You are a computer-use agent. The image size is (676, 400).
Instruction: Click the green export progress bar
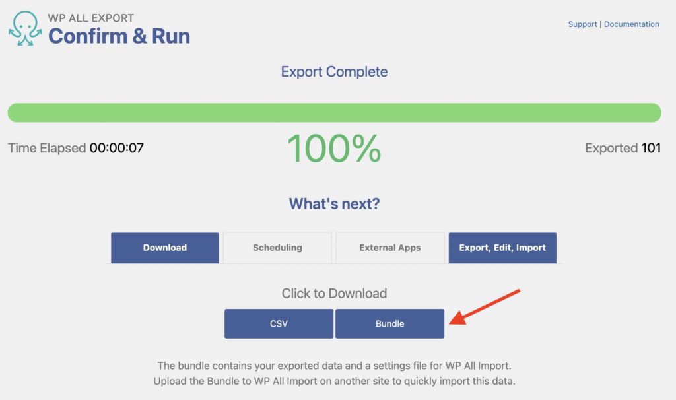pos(334,113)
